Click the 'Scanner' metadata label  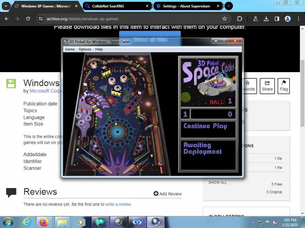tap(32, 168)
